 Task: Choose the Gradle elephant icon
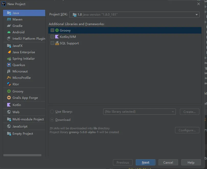click(9, 26)
